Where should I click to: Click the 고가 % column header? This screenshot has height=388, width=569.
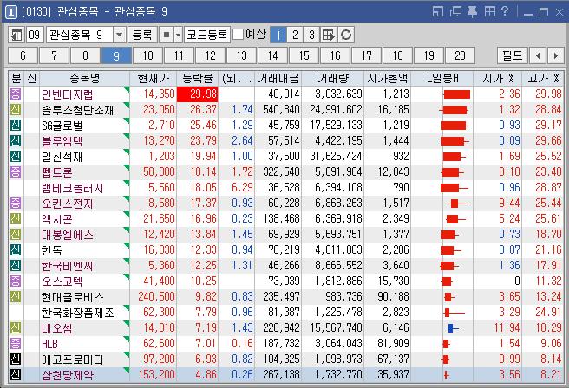click(543, 78)
